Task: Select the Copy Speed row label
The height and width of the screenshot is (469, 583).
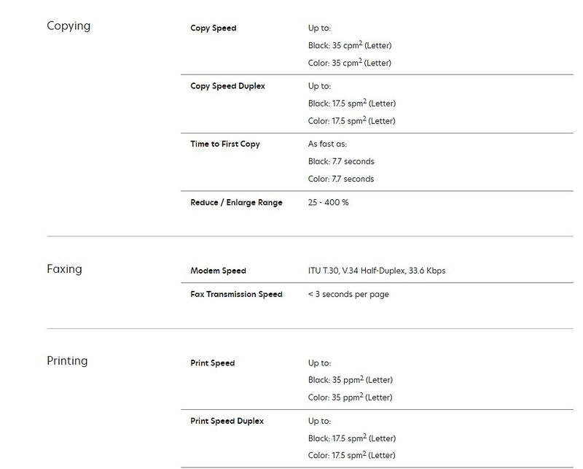Action: pyautogui.click(x=214, y=28)
